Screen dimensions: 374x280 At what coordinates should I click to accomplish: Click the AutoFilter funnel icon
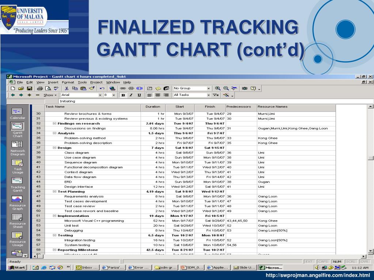215,95
